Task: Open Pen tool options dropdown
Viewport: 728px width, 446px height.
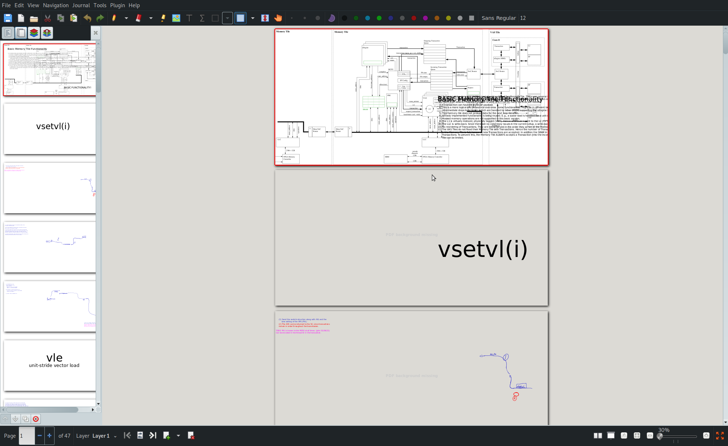Action: pos(126,18)
